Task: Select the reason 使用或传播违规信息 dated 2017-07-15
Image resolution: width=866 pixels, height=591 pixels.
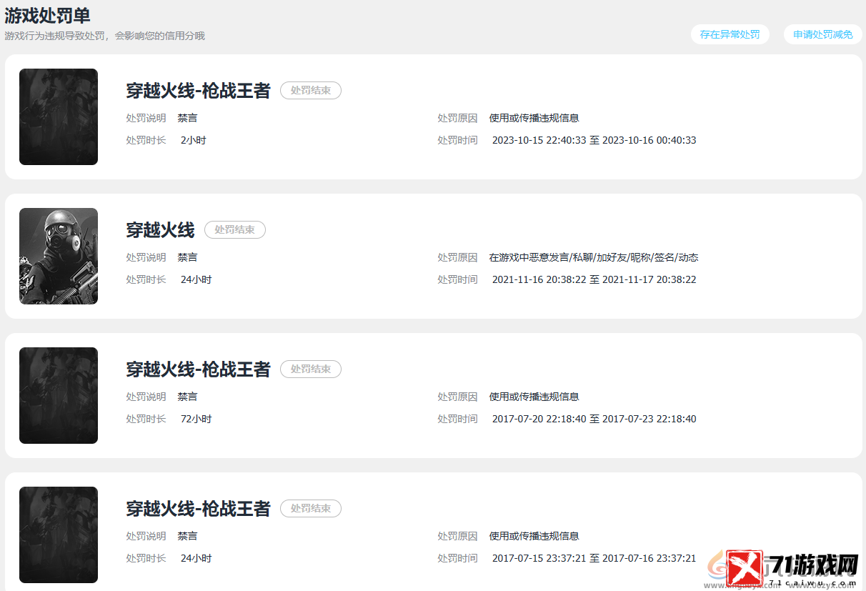Action: click(x=534, y=537)
